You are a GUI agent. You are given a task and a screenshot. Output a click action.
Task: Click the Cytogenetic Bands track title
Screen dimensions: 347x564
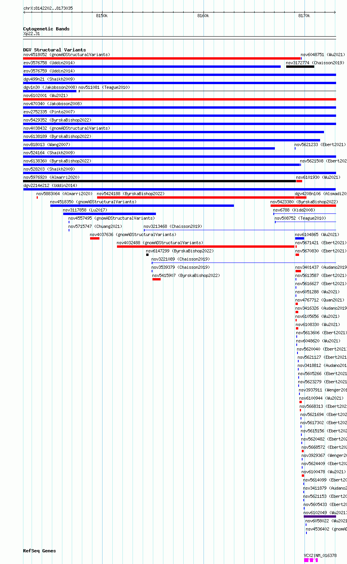click(x=46, y=29)
